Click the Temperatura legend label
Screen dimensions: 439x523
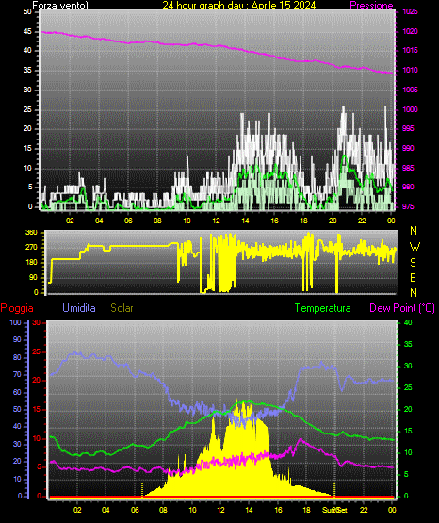323,308
